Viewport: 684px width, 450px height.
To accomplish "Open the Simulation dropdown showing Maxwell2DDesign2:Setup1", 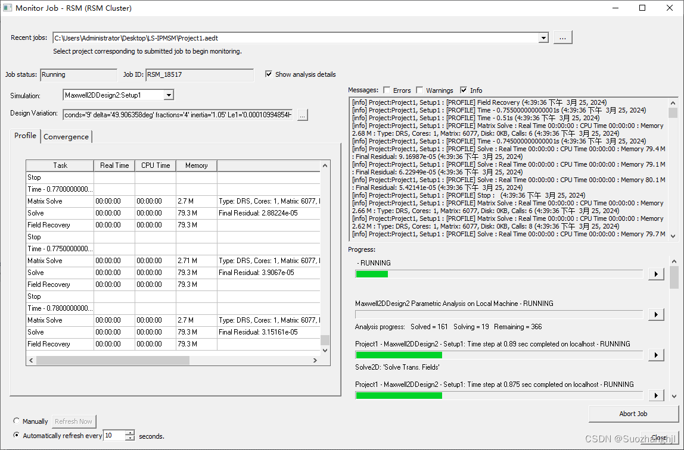I will point(169,94).
